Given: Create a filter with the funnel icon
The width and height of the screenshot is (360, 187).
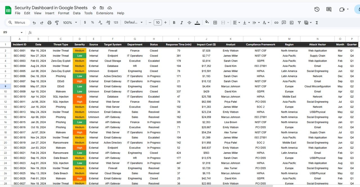Looking at the screenshot, I should pyautogui.click(x=299, y=22).
